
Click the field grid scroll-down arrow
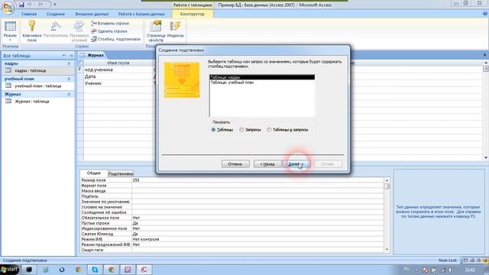pyautogui.click(x=486, y=157)
